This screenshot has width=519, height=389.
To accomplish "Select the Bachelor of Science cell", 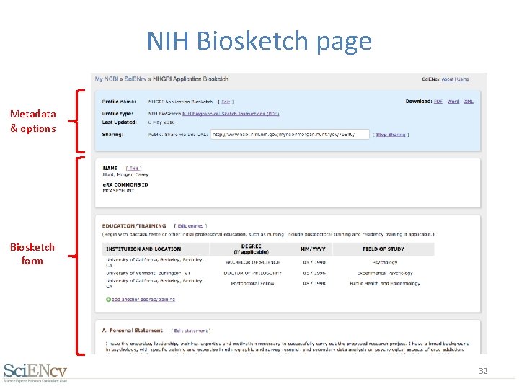I will (x=252, y=262).
